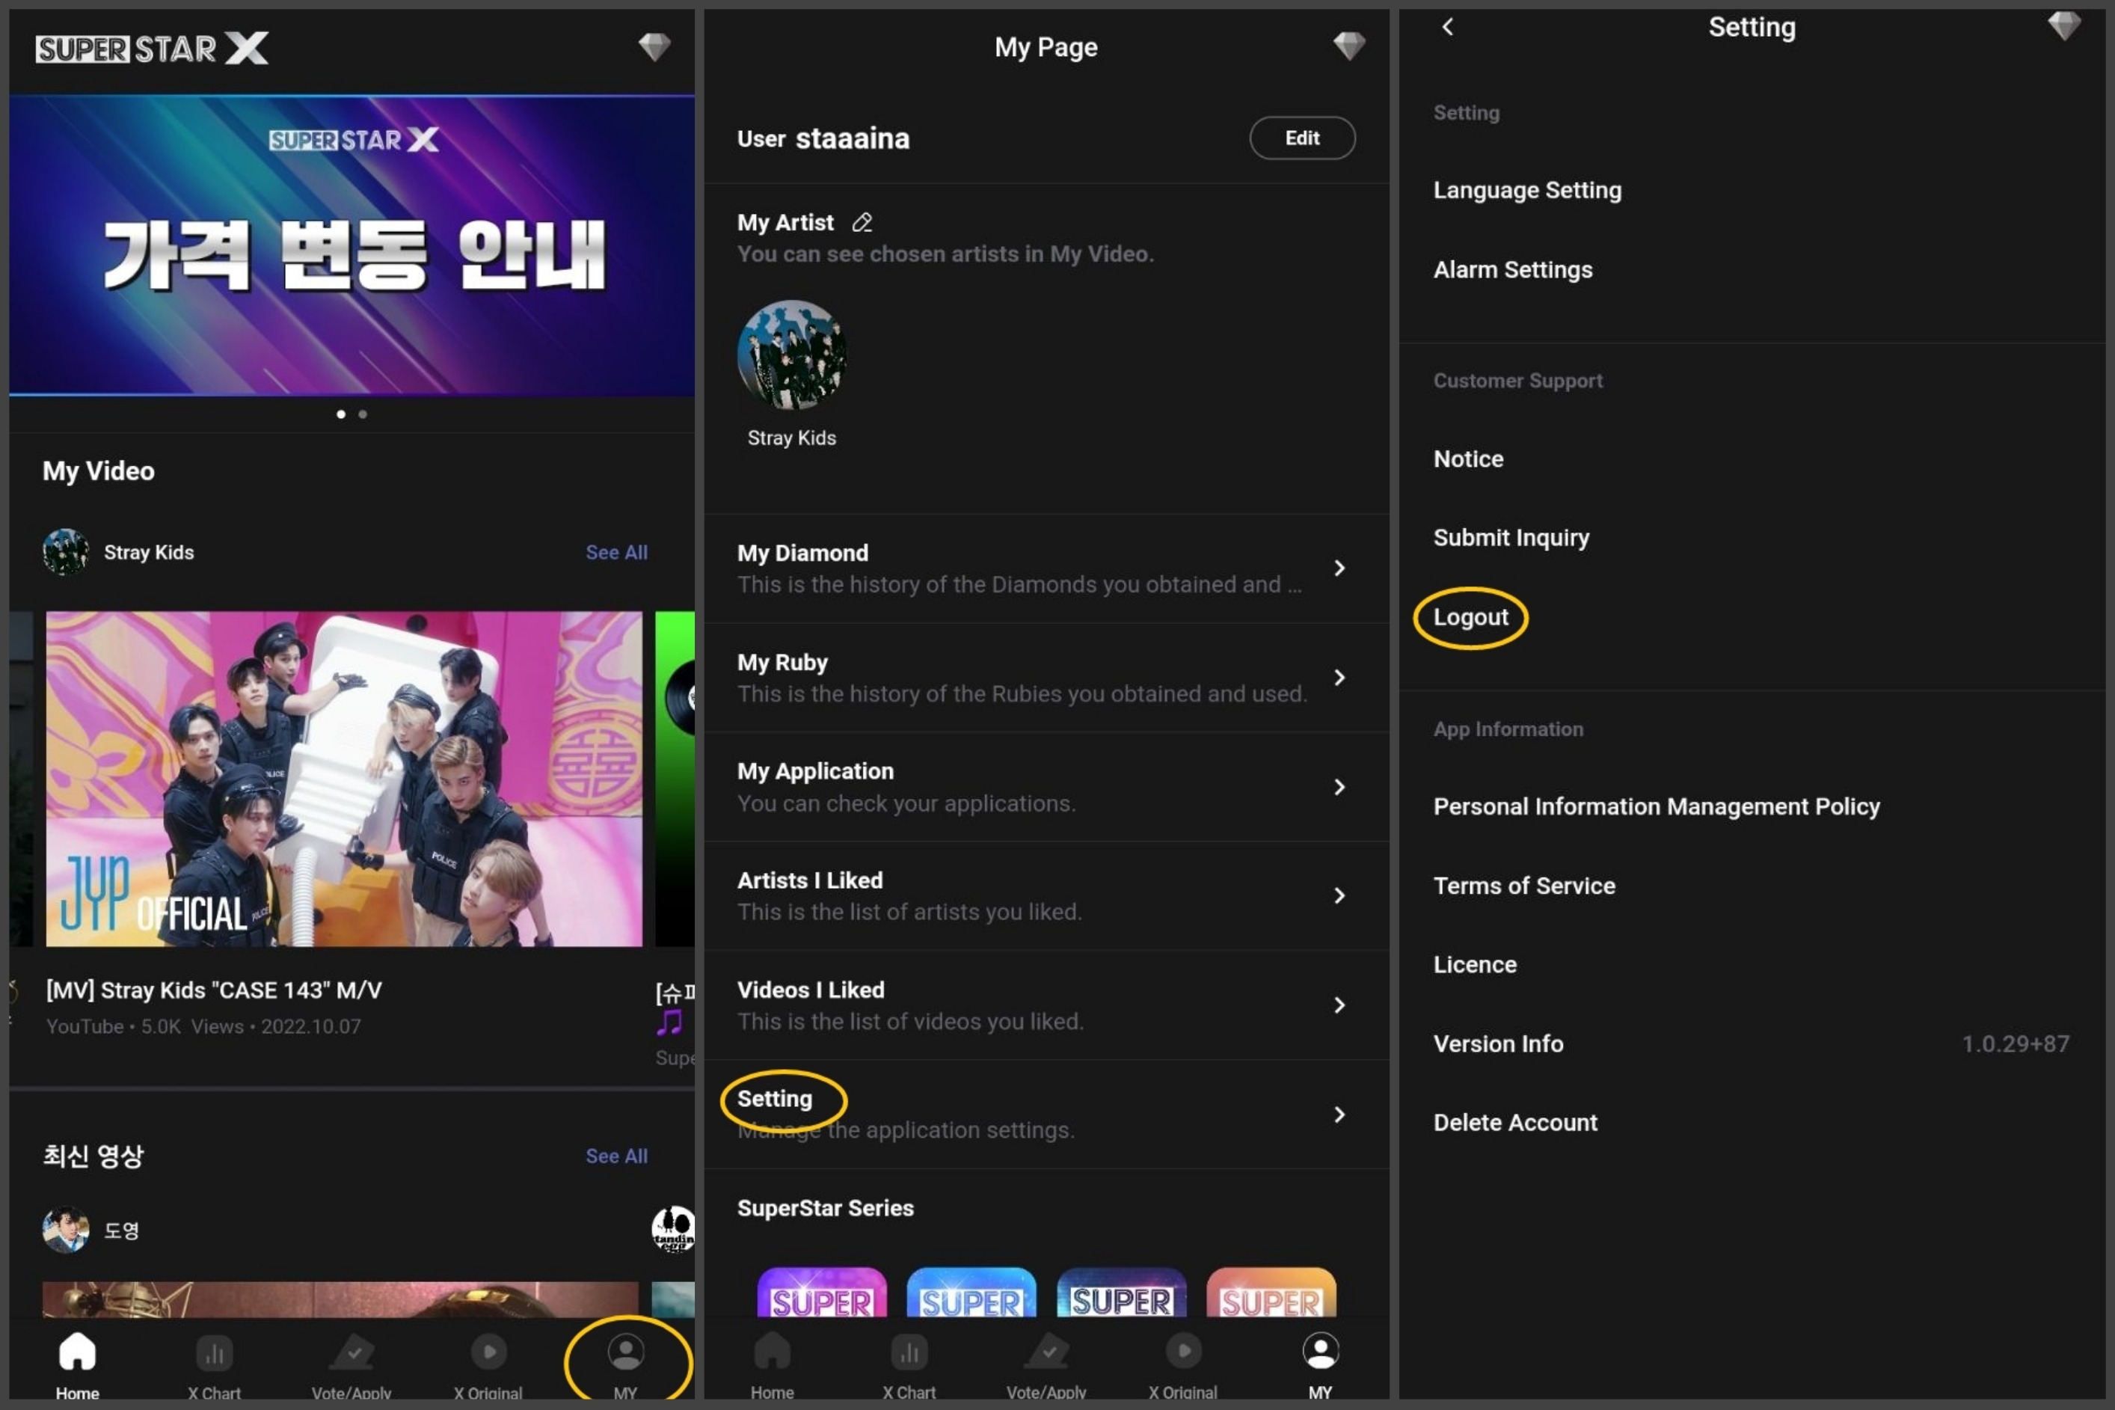Image resolution: width=2115 pixels, height=1410 pixels.
Task: Open X Chart tab from My Page
Action: pos(909,1364)
